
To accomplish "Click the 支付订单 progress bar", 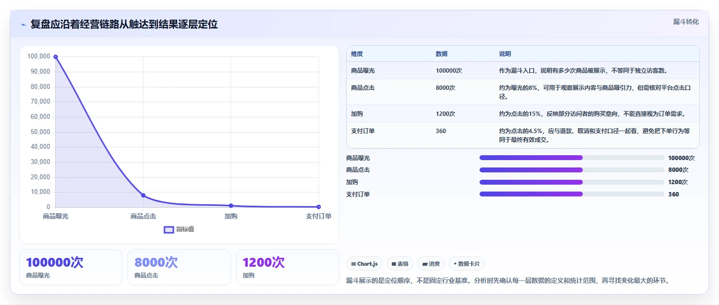I will (x=571, y=194).
